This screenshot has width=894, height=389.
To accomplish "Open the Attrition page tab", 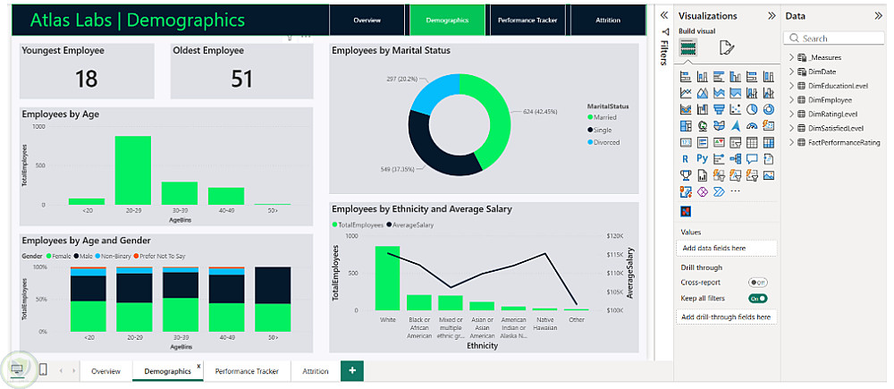I will click(x=316, y=371).
